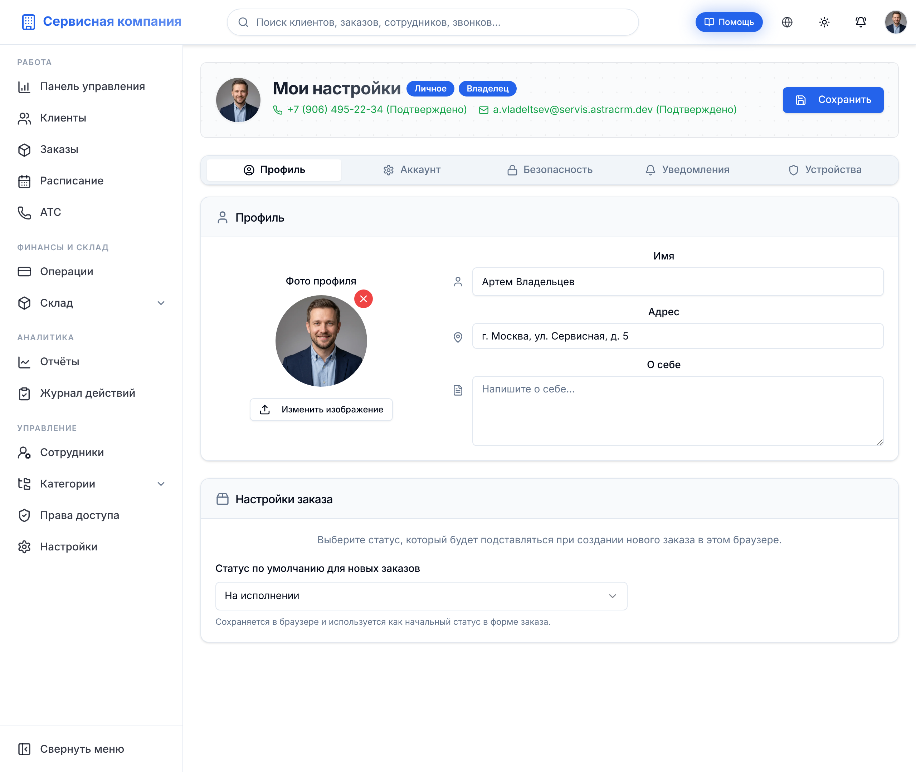Focus the global search field
Viewport: 916px width, 772px height.
pyautogui.click(x=432, y=22)
